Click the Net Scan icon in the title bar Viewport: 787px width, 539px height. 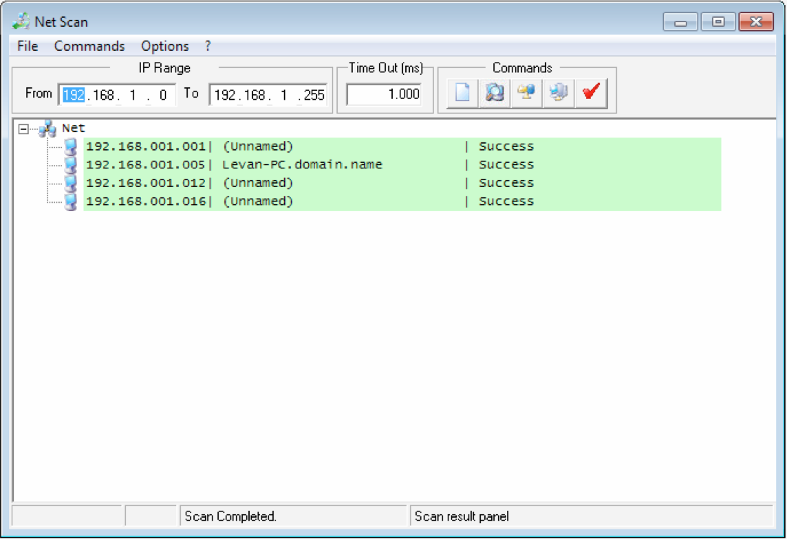tap(21, 21)
